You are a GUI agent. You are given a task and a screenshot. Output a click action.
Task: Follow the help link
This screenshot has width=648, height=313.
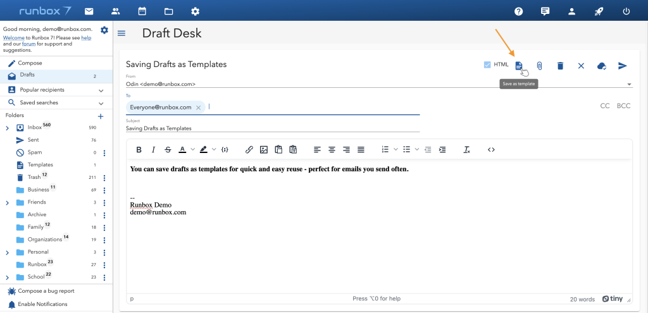(86, 37)
